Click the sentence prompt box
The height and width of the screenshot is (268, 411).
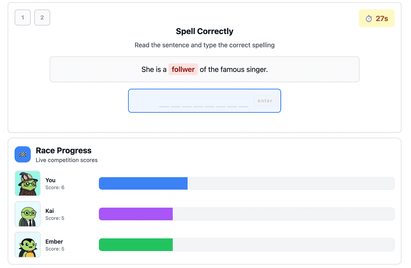pos(294,69)
